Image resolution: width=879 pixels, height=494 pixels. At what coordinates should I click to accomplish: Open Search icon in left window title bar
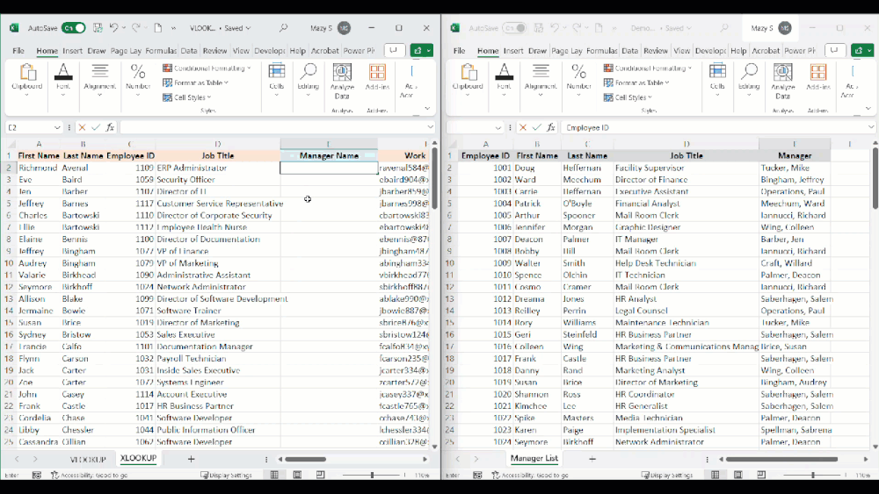coord(283,28)
